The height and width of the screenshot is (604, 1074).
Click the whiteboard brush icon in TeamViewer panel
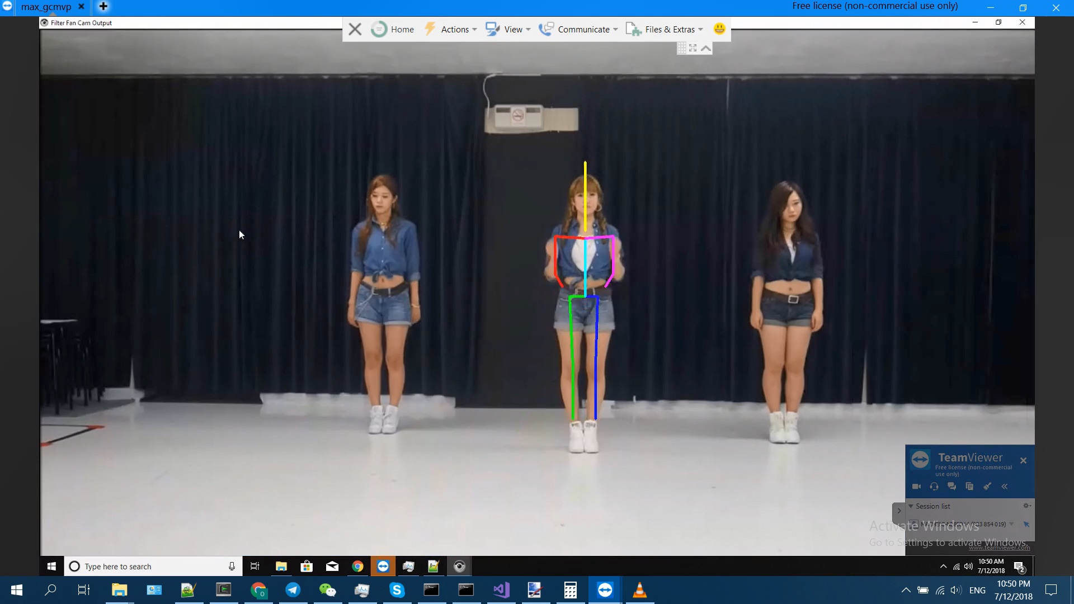(987, 487)
